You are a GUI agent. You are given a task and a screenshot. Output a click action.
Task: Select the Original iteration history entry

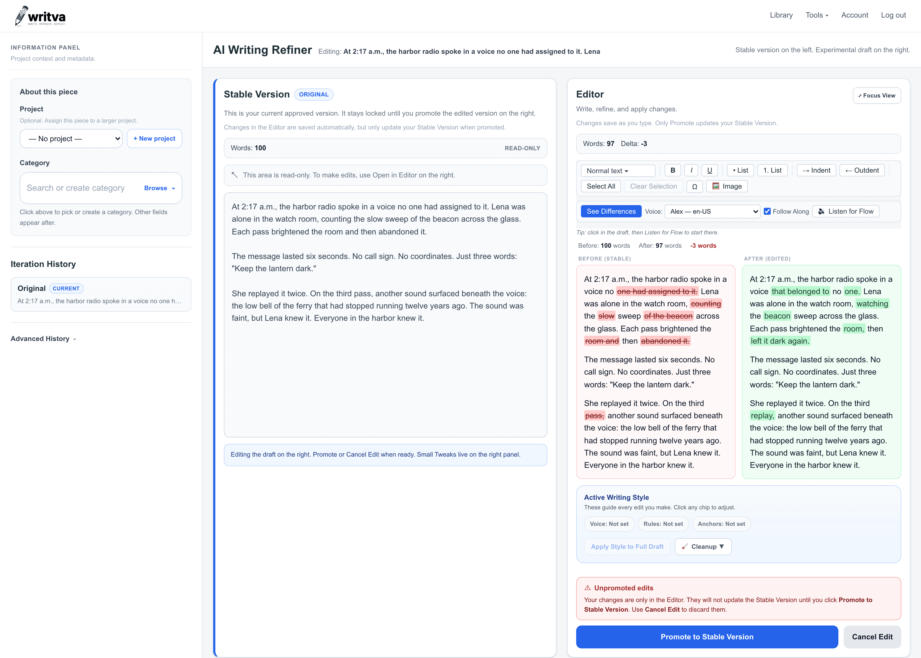click(100, 294)
